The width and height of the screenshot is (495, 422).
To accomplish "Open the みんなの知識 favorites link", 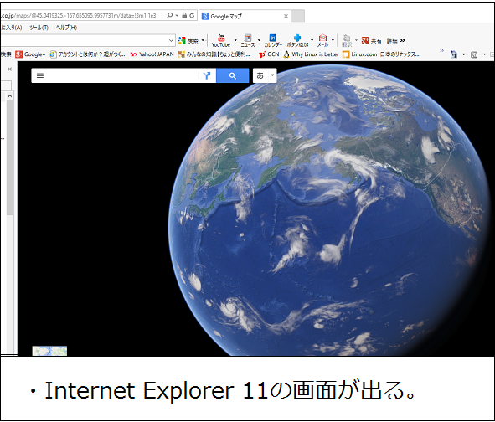I will (214, 54).
